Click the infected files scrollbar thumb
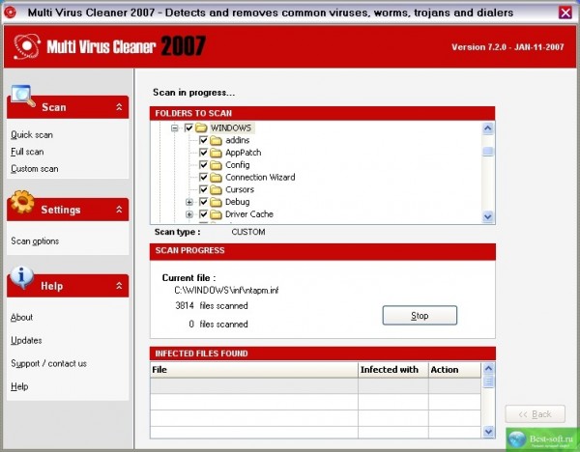Image resolution: width=580 pixels, height=452 pixels. tap(488, 381)
